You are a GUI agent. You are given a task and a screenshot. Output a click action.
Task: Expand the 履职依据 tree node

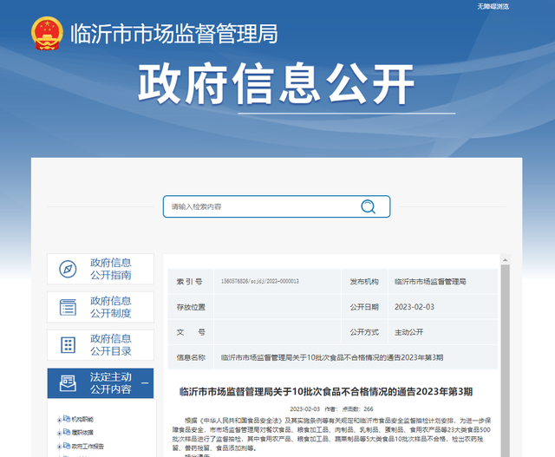59,434
